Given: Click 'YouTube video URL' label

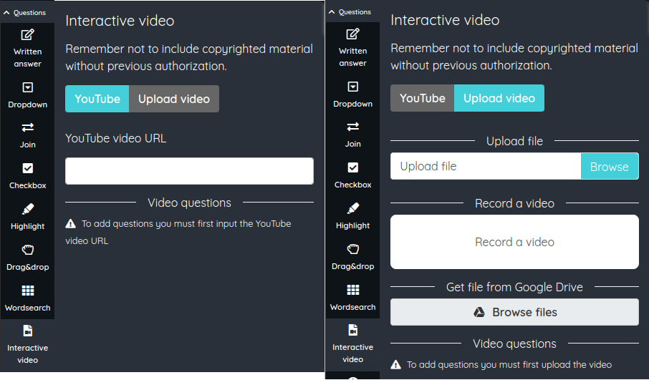Looking at the screenshot, I should (x=116, y=138).
